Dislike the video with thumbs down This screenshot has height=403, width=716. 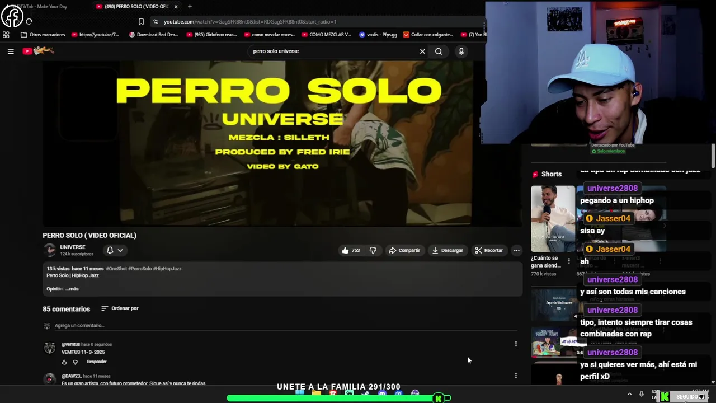[x=373, y=250]
